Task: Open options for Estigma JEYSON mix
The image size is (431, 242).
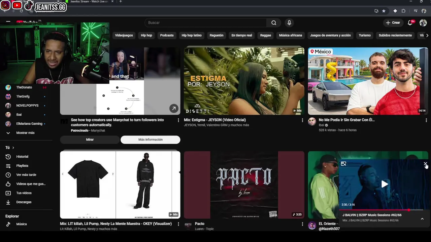Action: coord(302,120)
